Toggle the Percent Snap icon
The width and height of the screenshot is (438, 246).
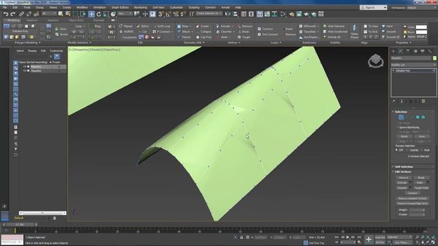[176, 14]
